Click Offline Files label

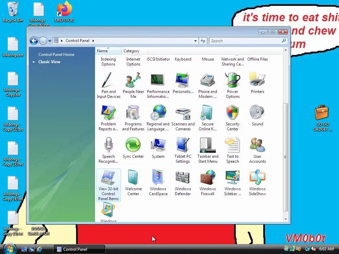pos(258,59)
